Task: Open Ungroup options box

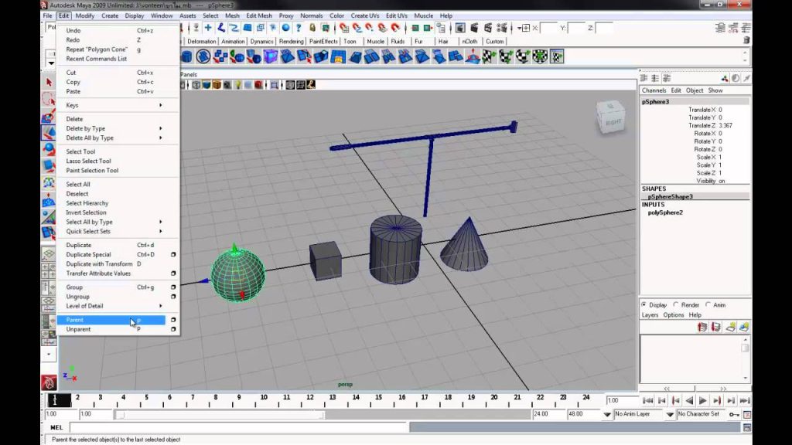Action: pyautogui.click(x=173, y=297)
